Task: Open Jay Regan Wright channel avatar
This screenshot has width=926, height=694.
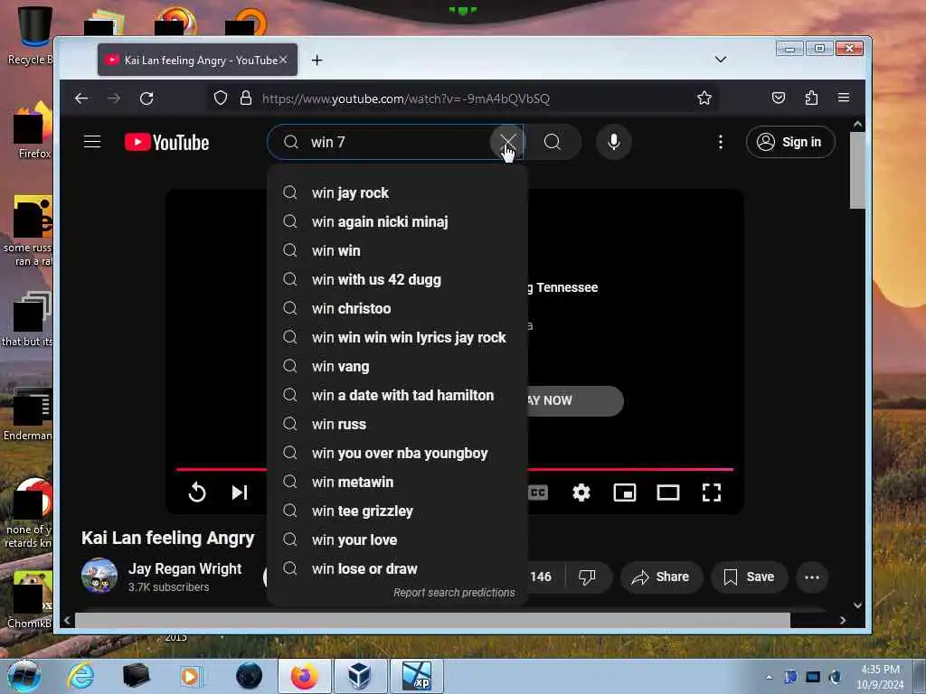Action: [99, 576]
